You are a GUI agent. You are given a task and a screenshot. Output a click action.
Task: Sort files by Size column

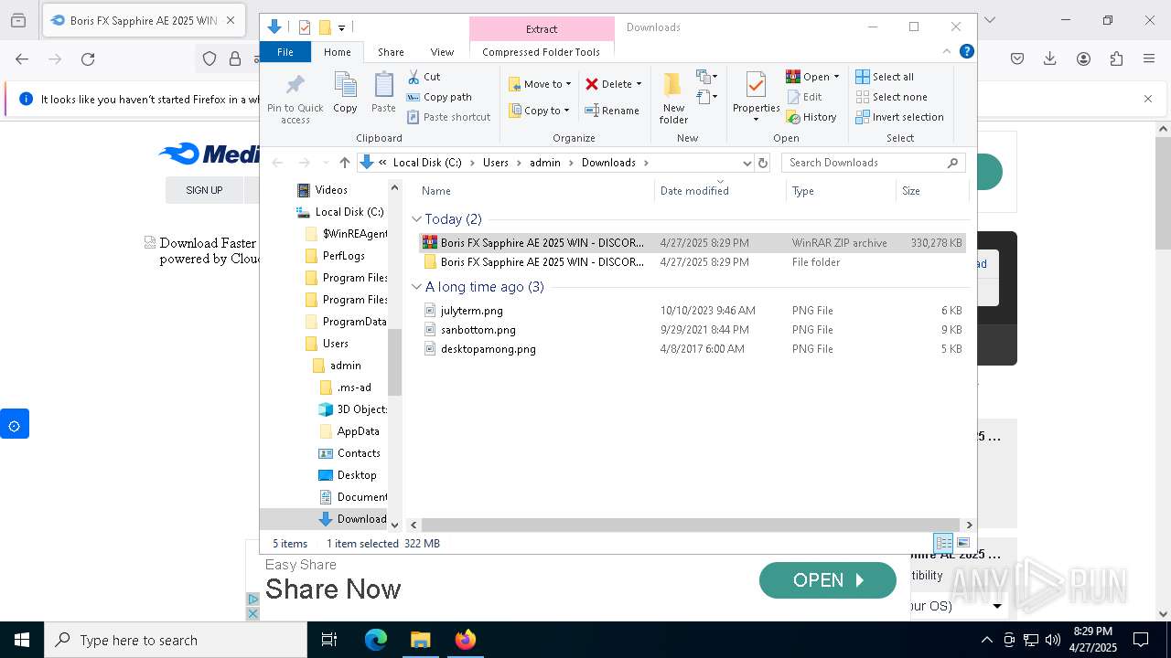932,191
